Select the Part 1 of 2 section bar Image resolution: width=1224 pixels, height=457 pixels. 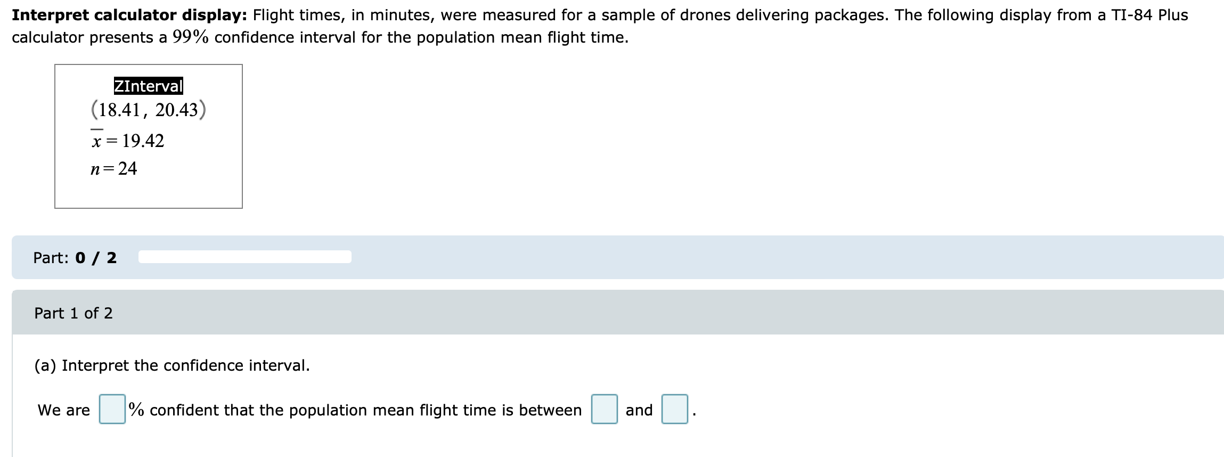(613, 314)
